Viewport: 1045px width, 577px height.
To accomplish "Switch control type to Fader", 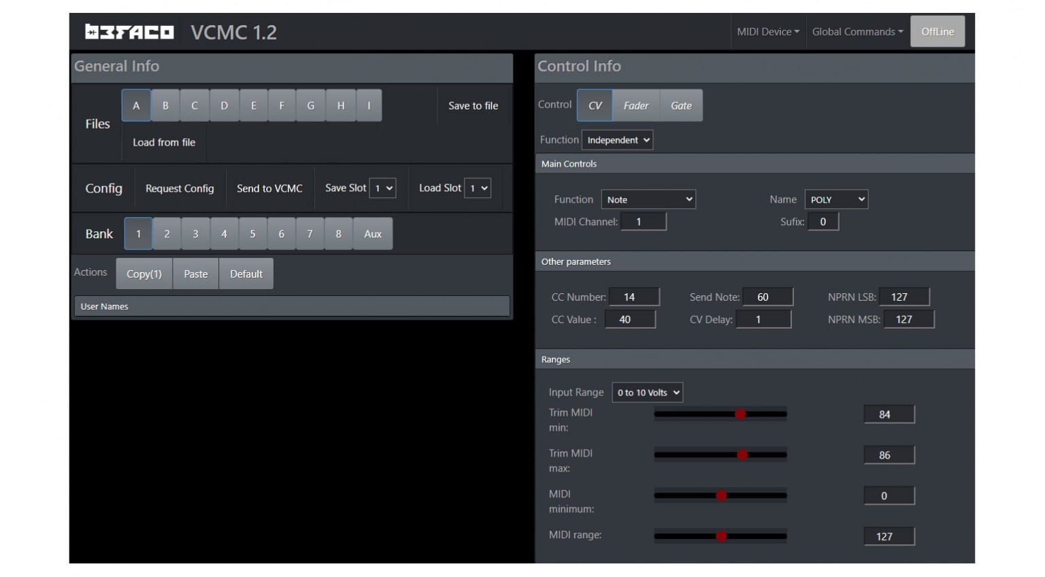I will tap(635, 105).
